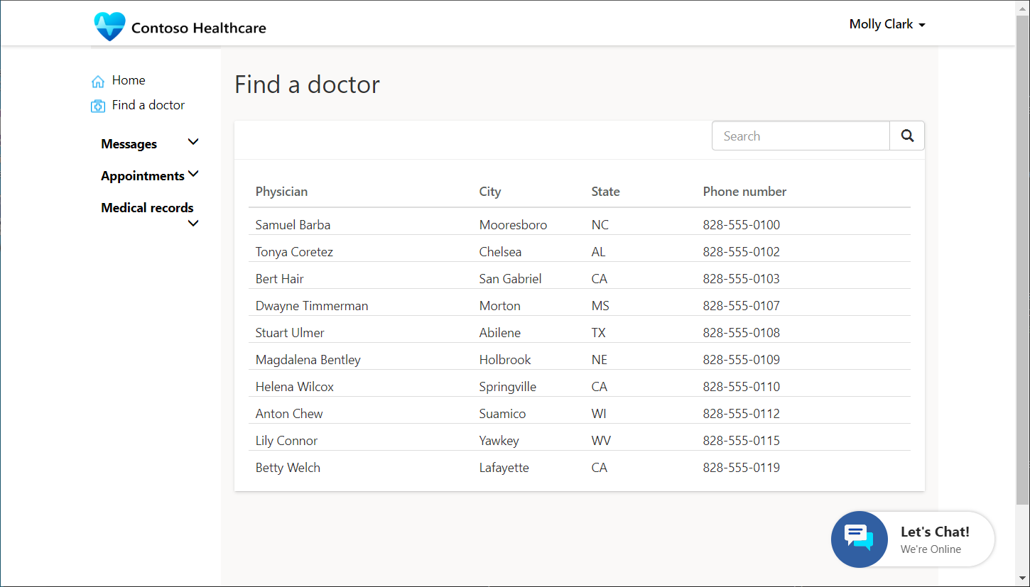Image resolution: width=1030 pixels, height=587 pixels.
Task: Click phone number 828-555-0115
Action: (x=742, y=441)
